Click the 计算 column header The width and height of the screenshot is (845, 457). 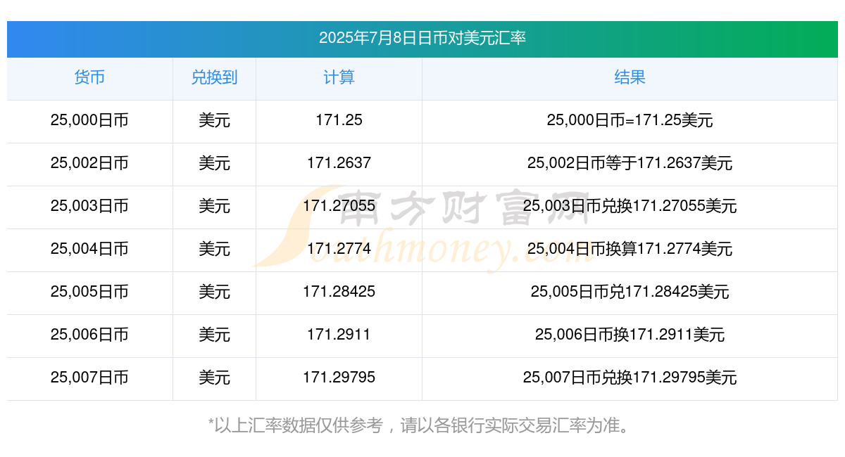339,77
